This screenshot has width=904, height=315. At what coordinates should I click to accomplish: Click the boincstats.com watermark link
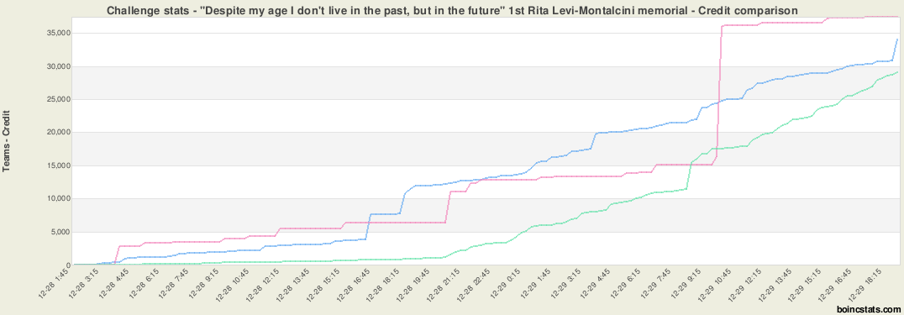pyautogui.click(x=869, y=309)
